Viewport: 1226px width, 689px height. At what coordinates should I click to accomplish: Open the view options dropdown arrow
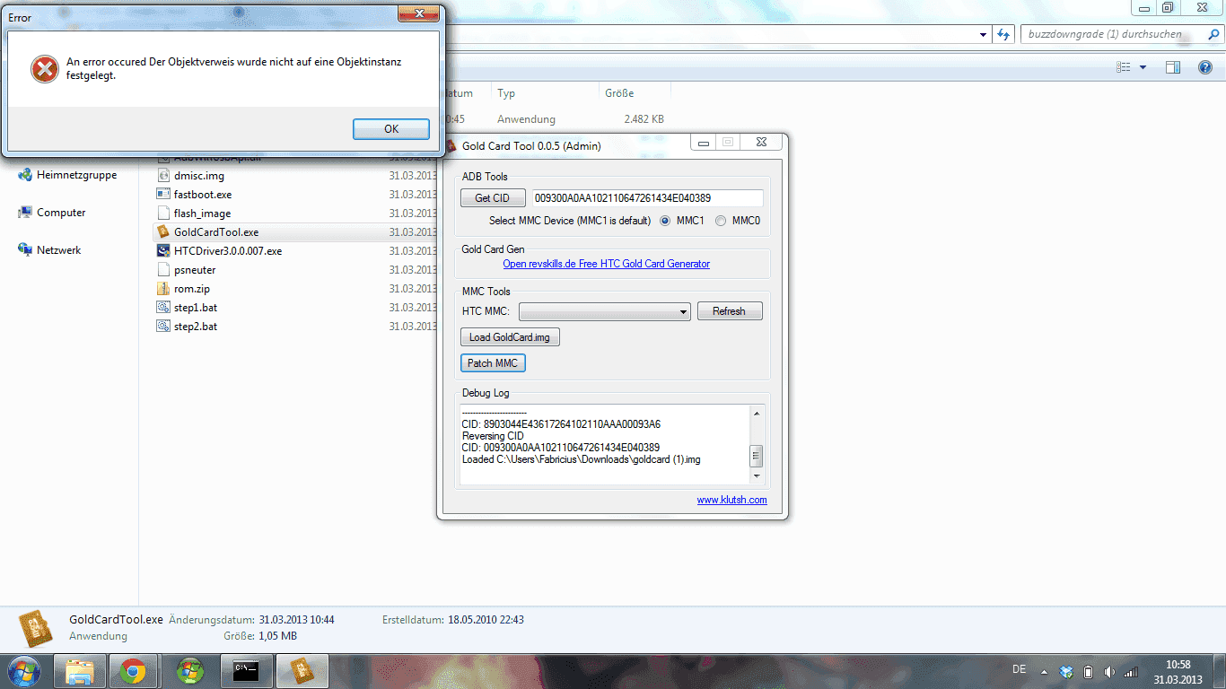(1143, 67)
